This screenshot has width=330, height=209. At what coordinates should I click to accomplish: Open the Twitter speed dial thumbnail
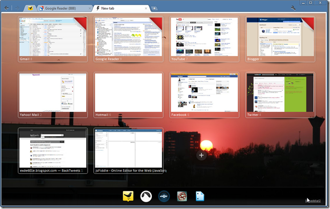280,92
